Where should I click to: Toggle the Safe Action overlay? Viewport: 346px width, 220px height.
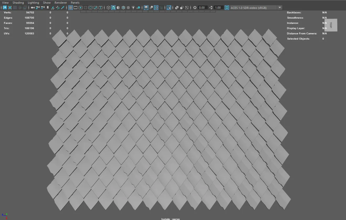tap(95, 8)
